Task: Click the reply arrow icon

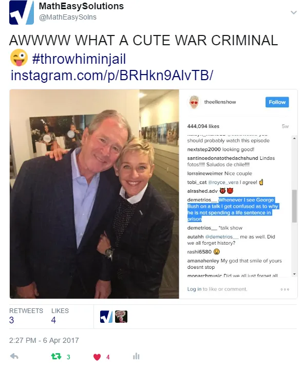Action: [14, 356]
